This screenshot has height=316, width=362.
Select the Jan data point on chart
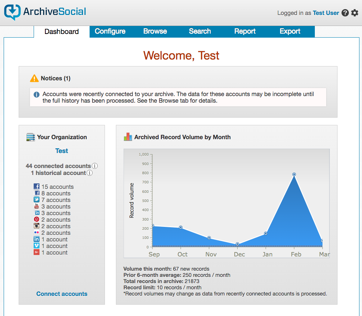266,233
